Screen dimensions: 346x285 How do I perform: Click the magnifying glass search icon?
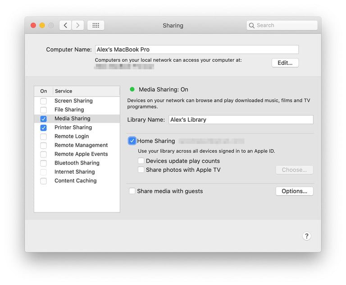(x=252, y=26)
